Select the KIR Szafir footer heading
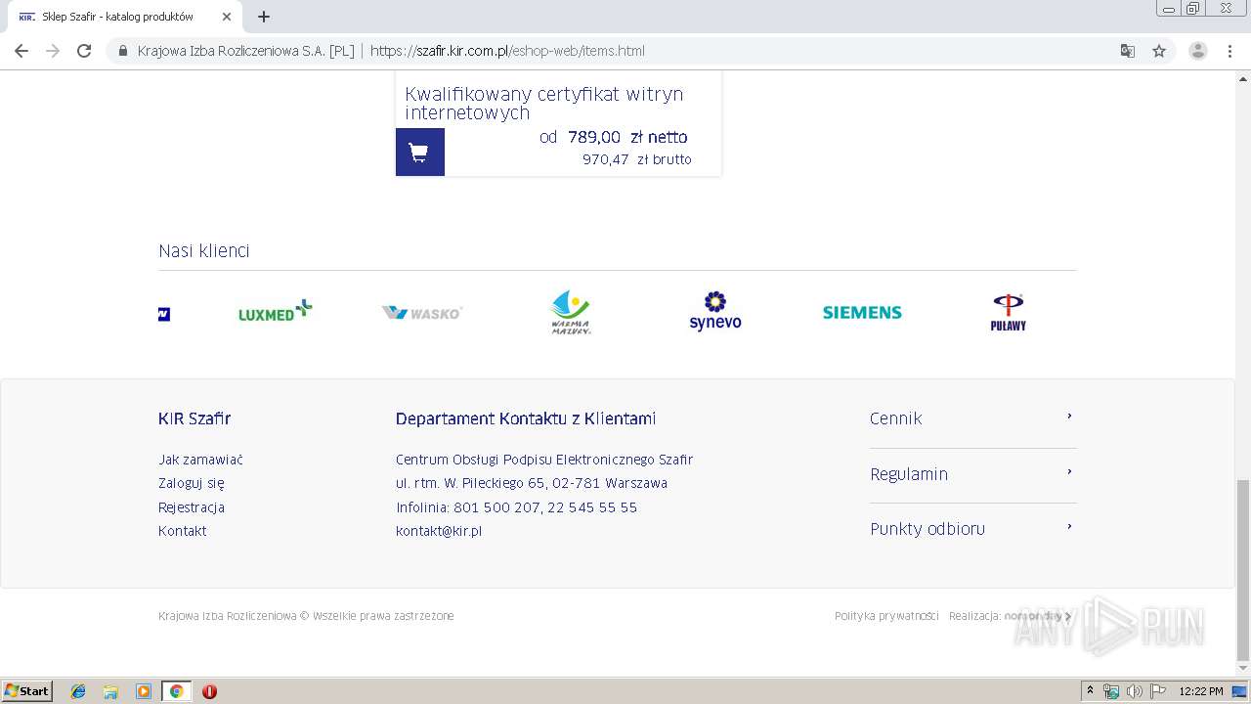This screenshot has height=704, width=1251. (194, 418)
